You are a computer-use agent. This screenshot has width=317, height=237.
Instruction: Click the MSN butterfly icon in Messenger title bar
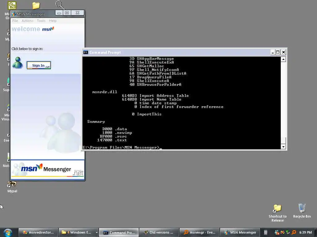[14, 14]
